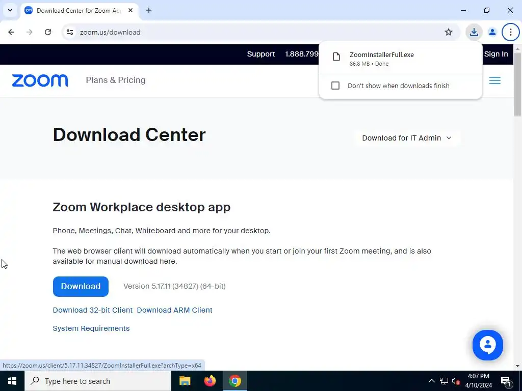Select the Download Center for Zoom tab
The width and height of the screenshot is (522, 391).
point(79,11)
